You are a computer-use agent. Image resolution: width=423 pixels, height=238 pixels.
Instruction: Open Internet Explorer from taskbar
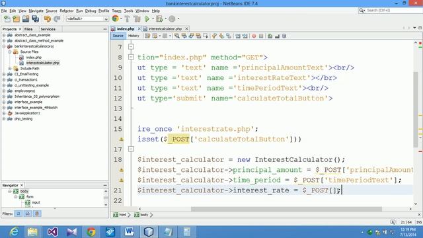pyautogui.click(x=14, y=232)
